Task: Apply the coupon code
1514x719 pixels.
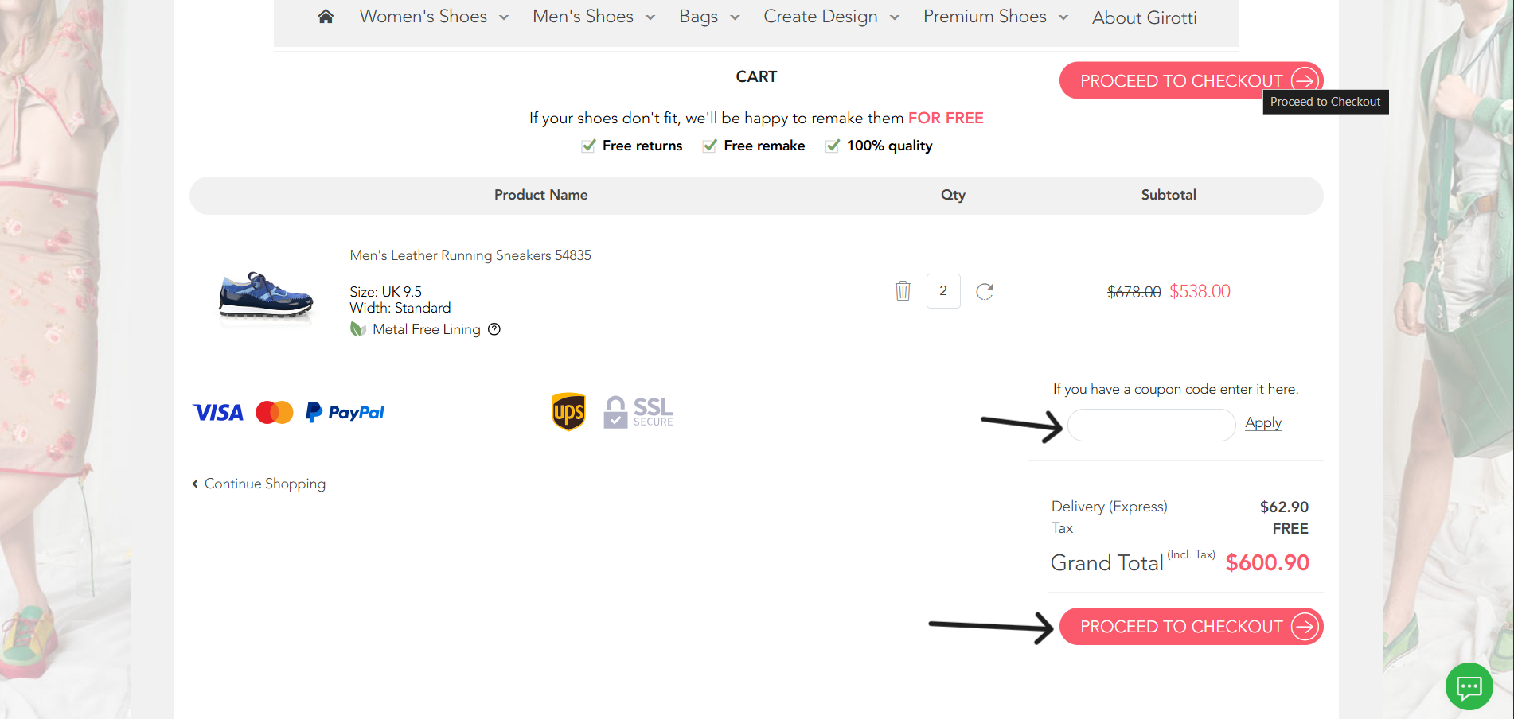Action: (x=1262, y=423)
